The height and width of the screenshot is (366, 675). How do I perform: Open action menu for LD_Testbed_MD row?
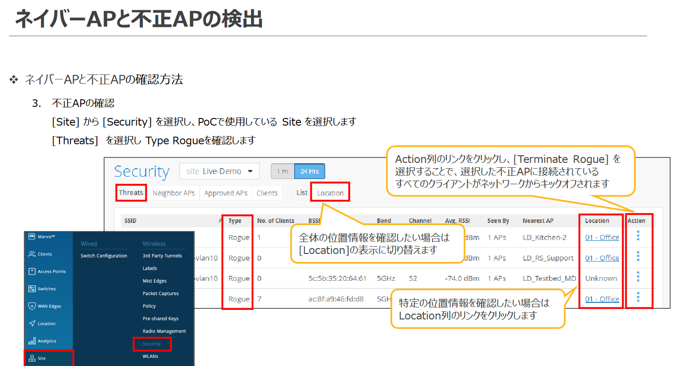point(638,277)
